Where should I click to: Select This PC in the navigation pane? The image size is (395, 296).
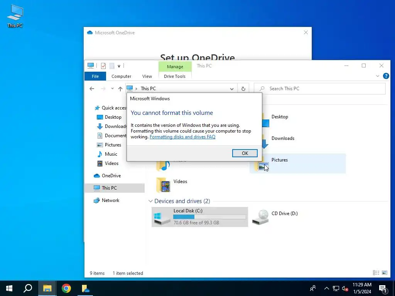pyautogui.click(x=115, y=188)
